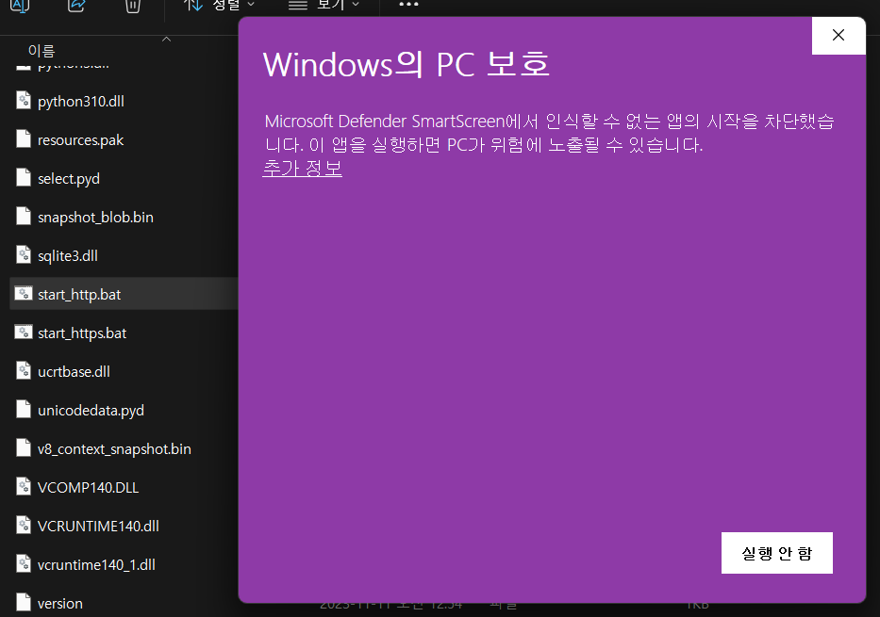This screenshot has width=880, height=617.
Task: Click the vcruntime140_1.dll file name
Action: 96,565
